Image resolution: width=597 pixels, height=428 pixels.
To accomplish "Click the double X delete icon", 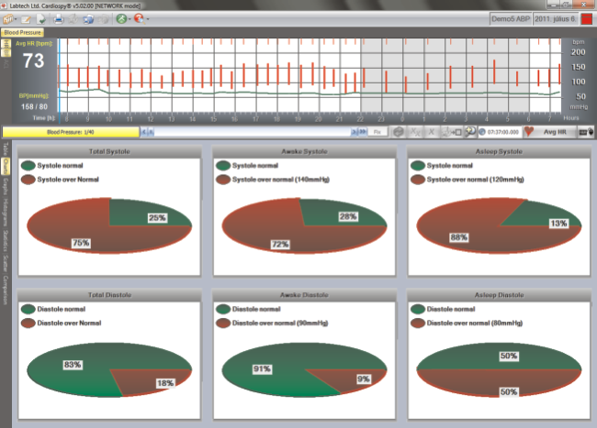I will [415, 132].
